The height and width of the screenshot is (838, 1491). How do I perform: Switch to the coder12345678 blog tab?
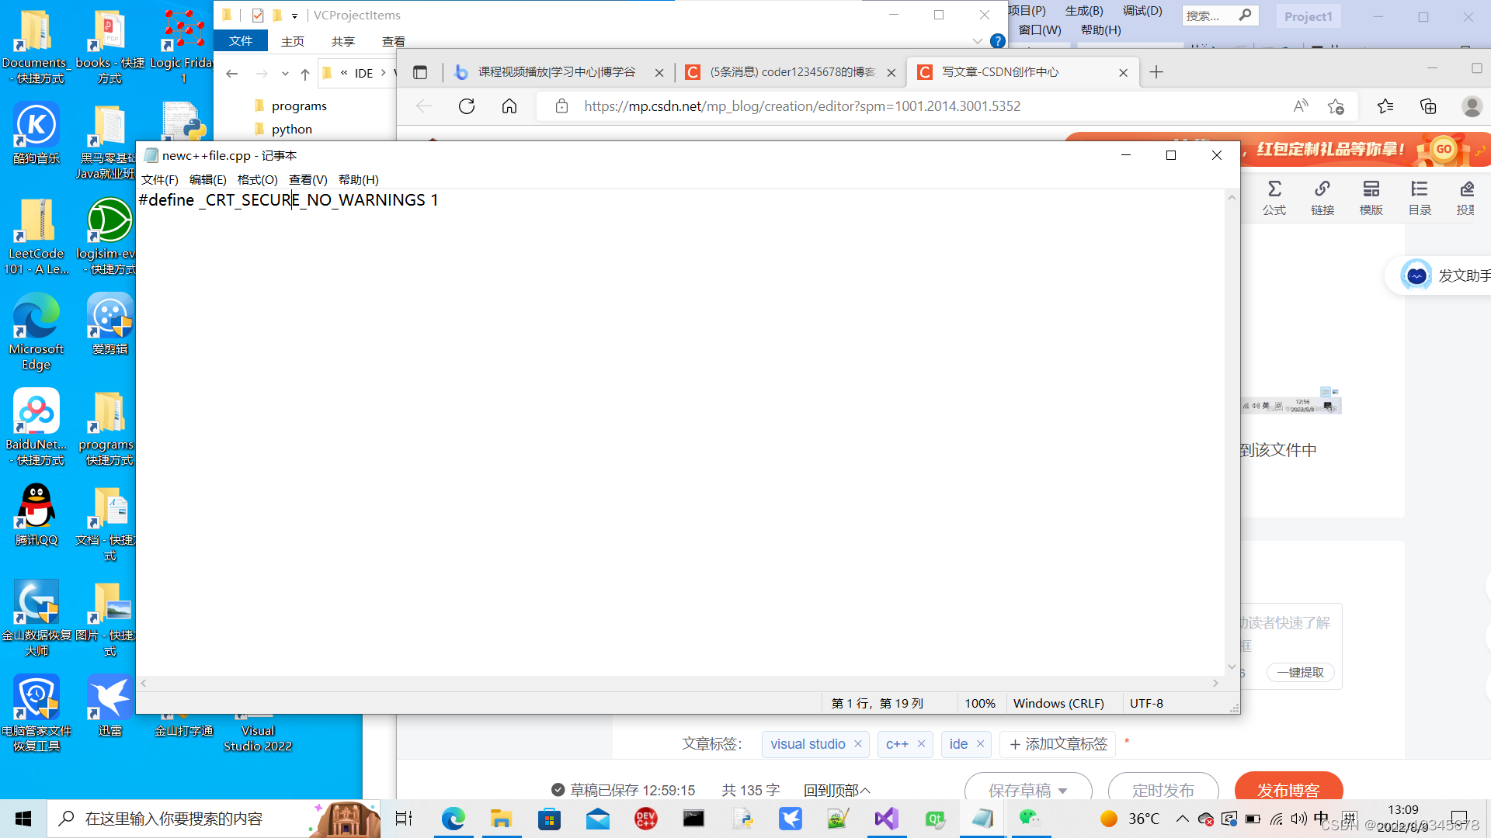(792, 72)
